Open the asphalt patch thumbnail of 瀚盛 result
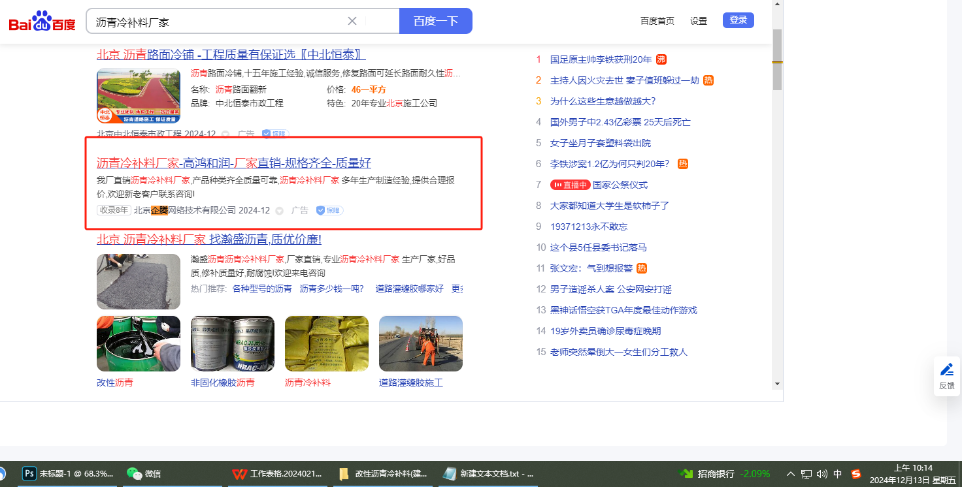962x487 pixels. coord(139,281)
